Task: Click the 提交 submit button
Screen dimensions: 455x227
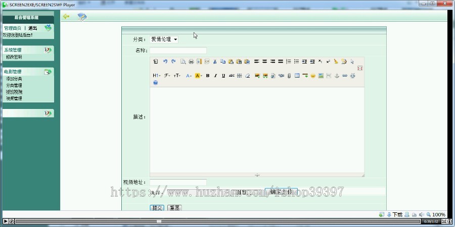Action: pyautogui.click(x=157, y=208)
